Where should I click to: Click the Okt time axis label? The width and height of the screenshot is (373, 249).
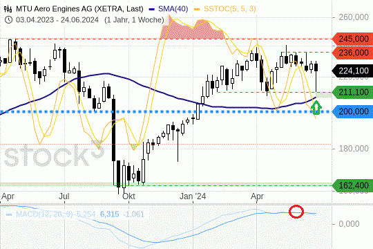(x=128, y=196)
